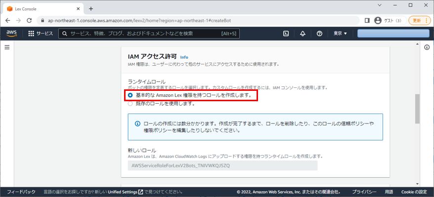This screenshot has width=434, height=197.
Task: Open the Services grid menu
Action: [x=41, y=34]
